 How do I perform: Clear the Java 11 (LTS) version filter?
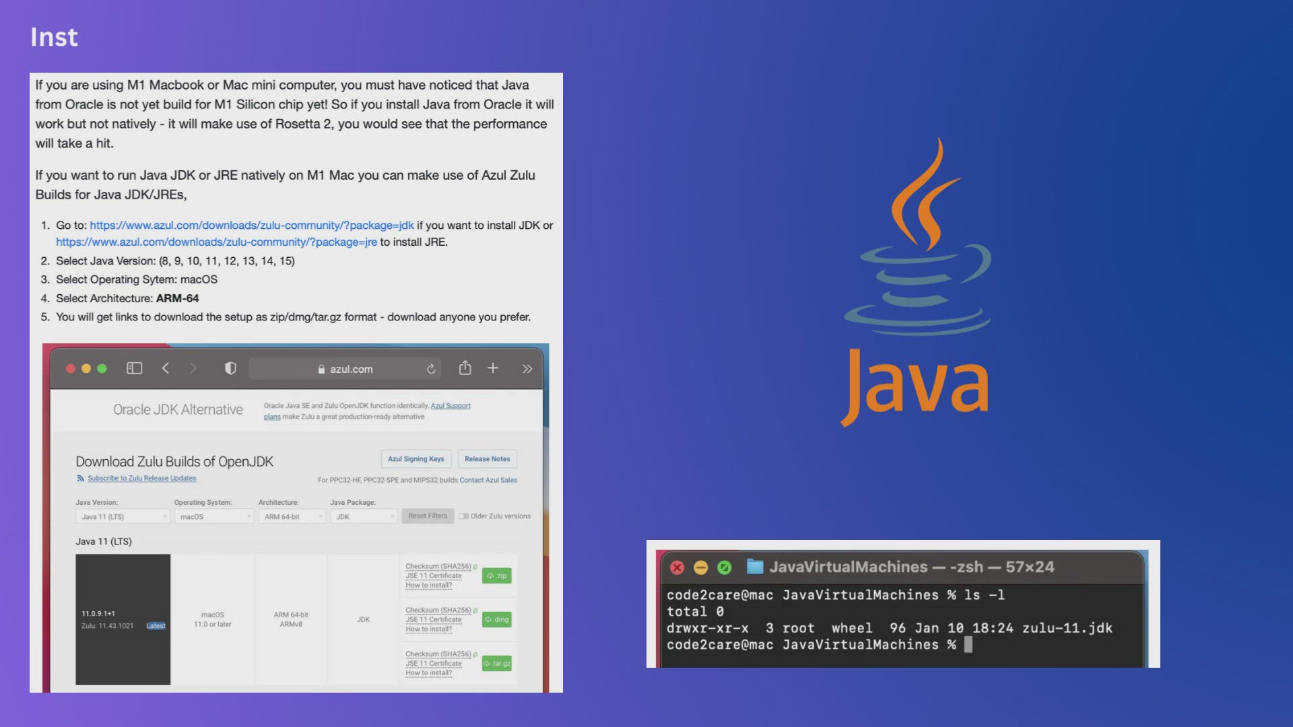164,516
